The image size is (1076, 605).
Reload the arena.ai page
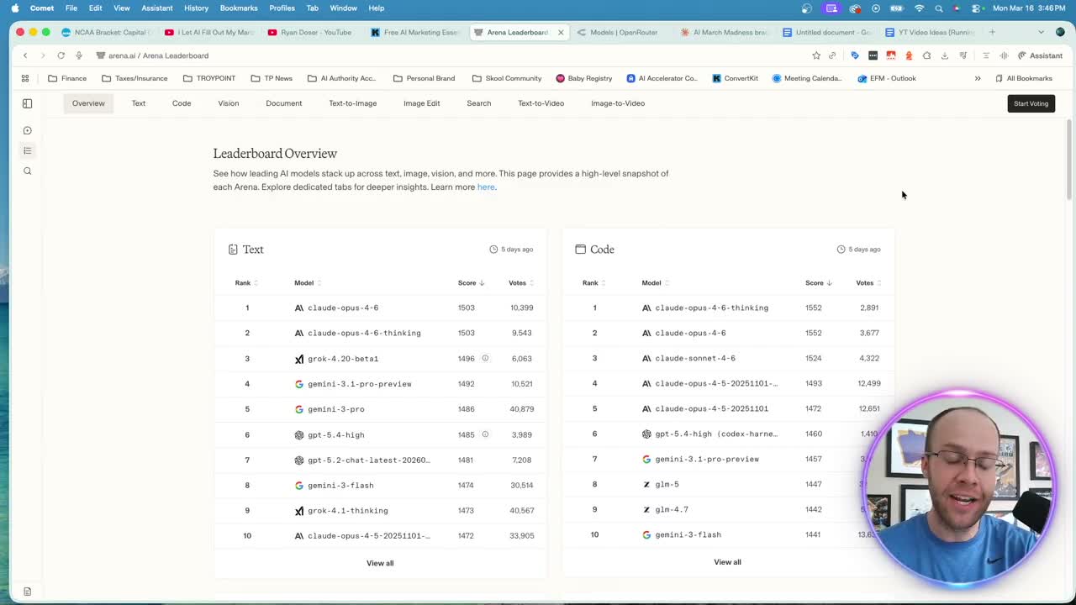[61, 55]
